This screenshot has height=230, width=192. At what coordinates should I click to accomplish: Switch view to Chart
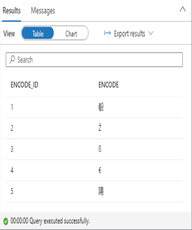71,33
